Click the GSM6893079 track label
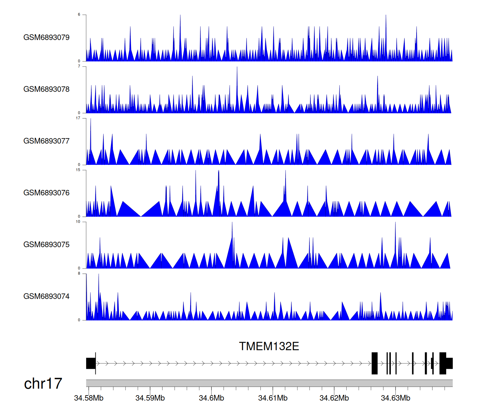477x420 pixels. point(46,38)
